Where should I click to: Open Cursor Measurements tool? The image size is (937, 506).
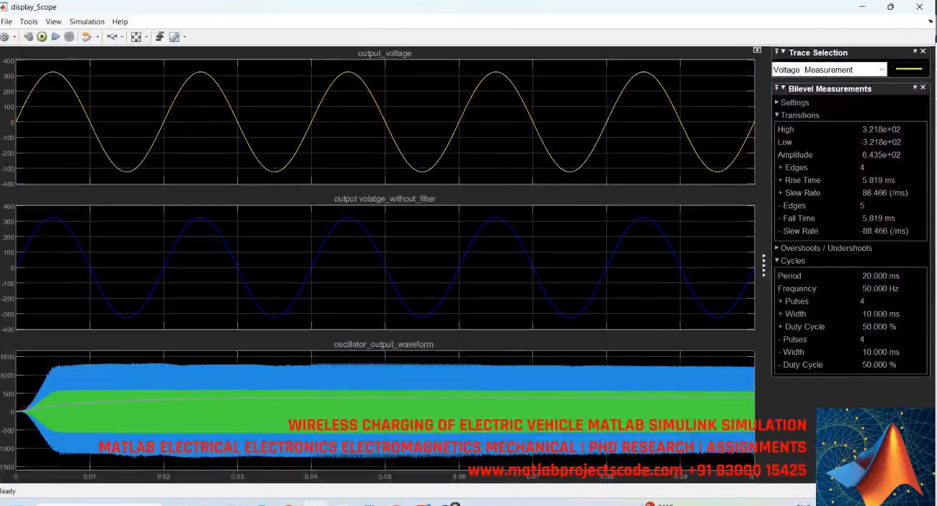tap(174, 37)
